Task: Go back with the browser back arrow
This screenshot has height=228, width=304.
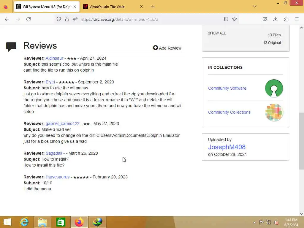Action: [7, 19]
